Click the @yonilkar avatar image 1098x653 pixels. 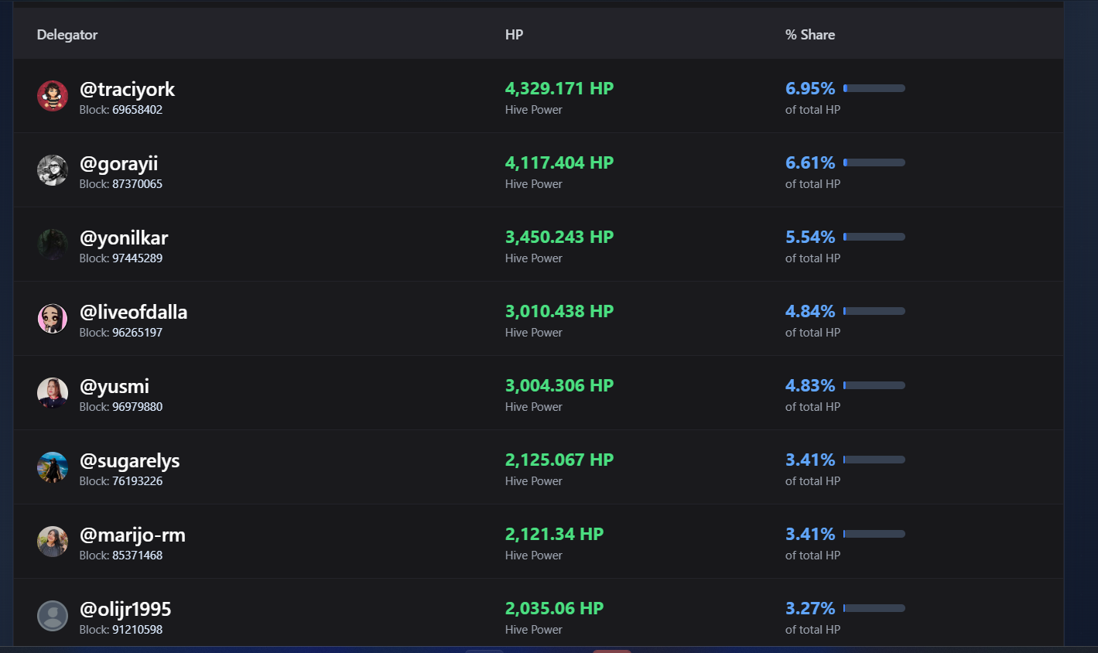[53, 244]
